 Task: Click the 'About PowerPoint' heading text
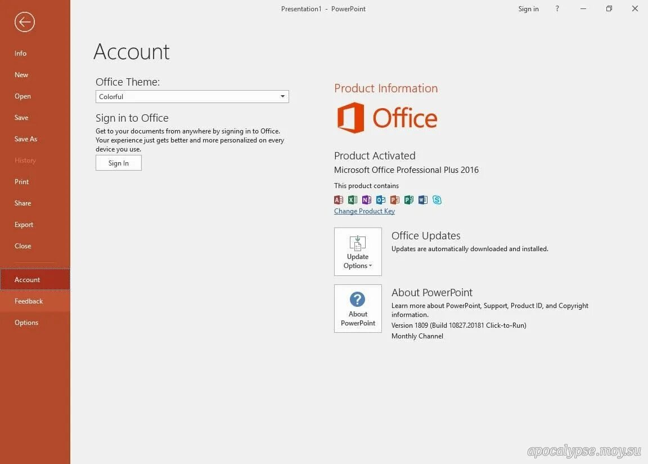coord(432,292)
